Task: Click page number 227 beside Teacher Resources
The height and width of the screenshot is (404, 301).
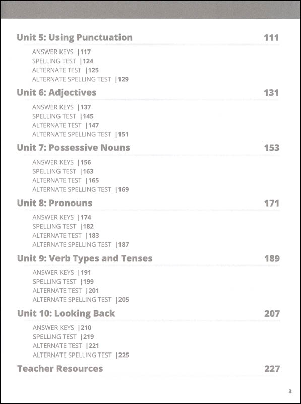Action: point(272,369)
